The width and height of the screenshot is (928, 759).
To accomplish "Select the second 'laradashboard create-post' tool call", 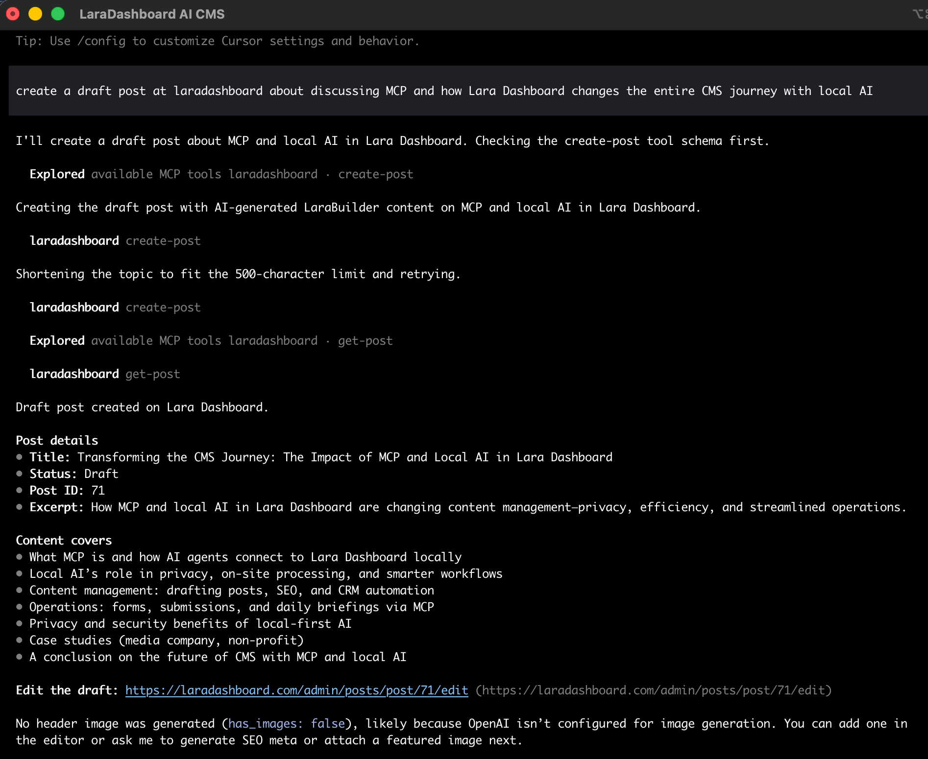I will pos(115,307).
